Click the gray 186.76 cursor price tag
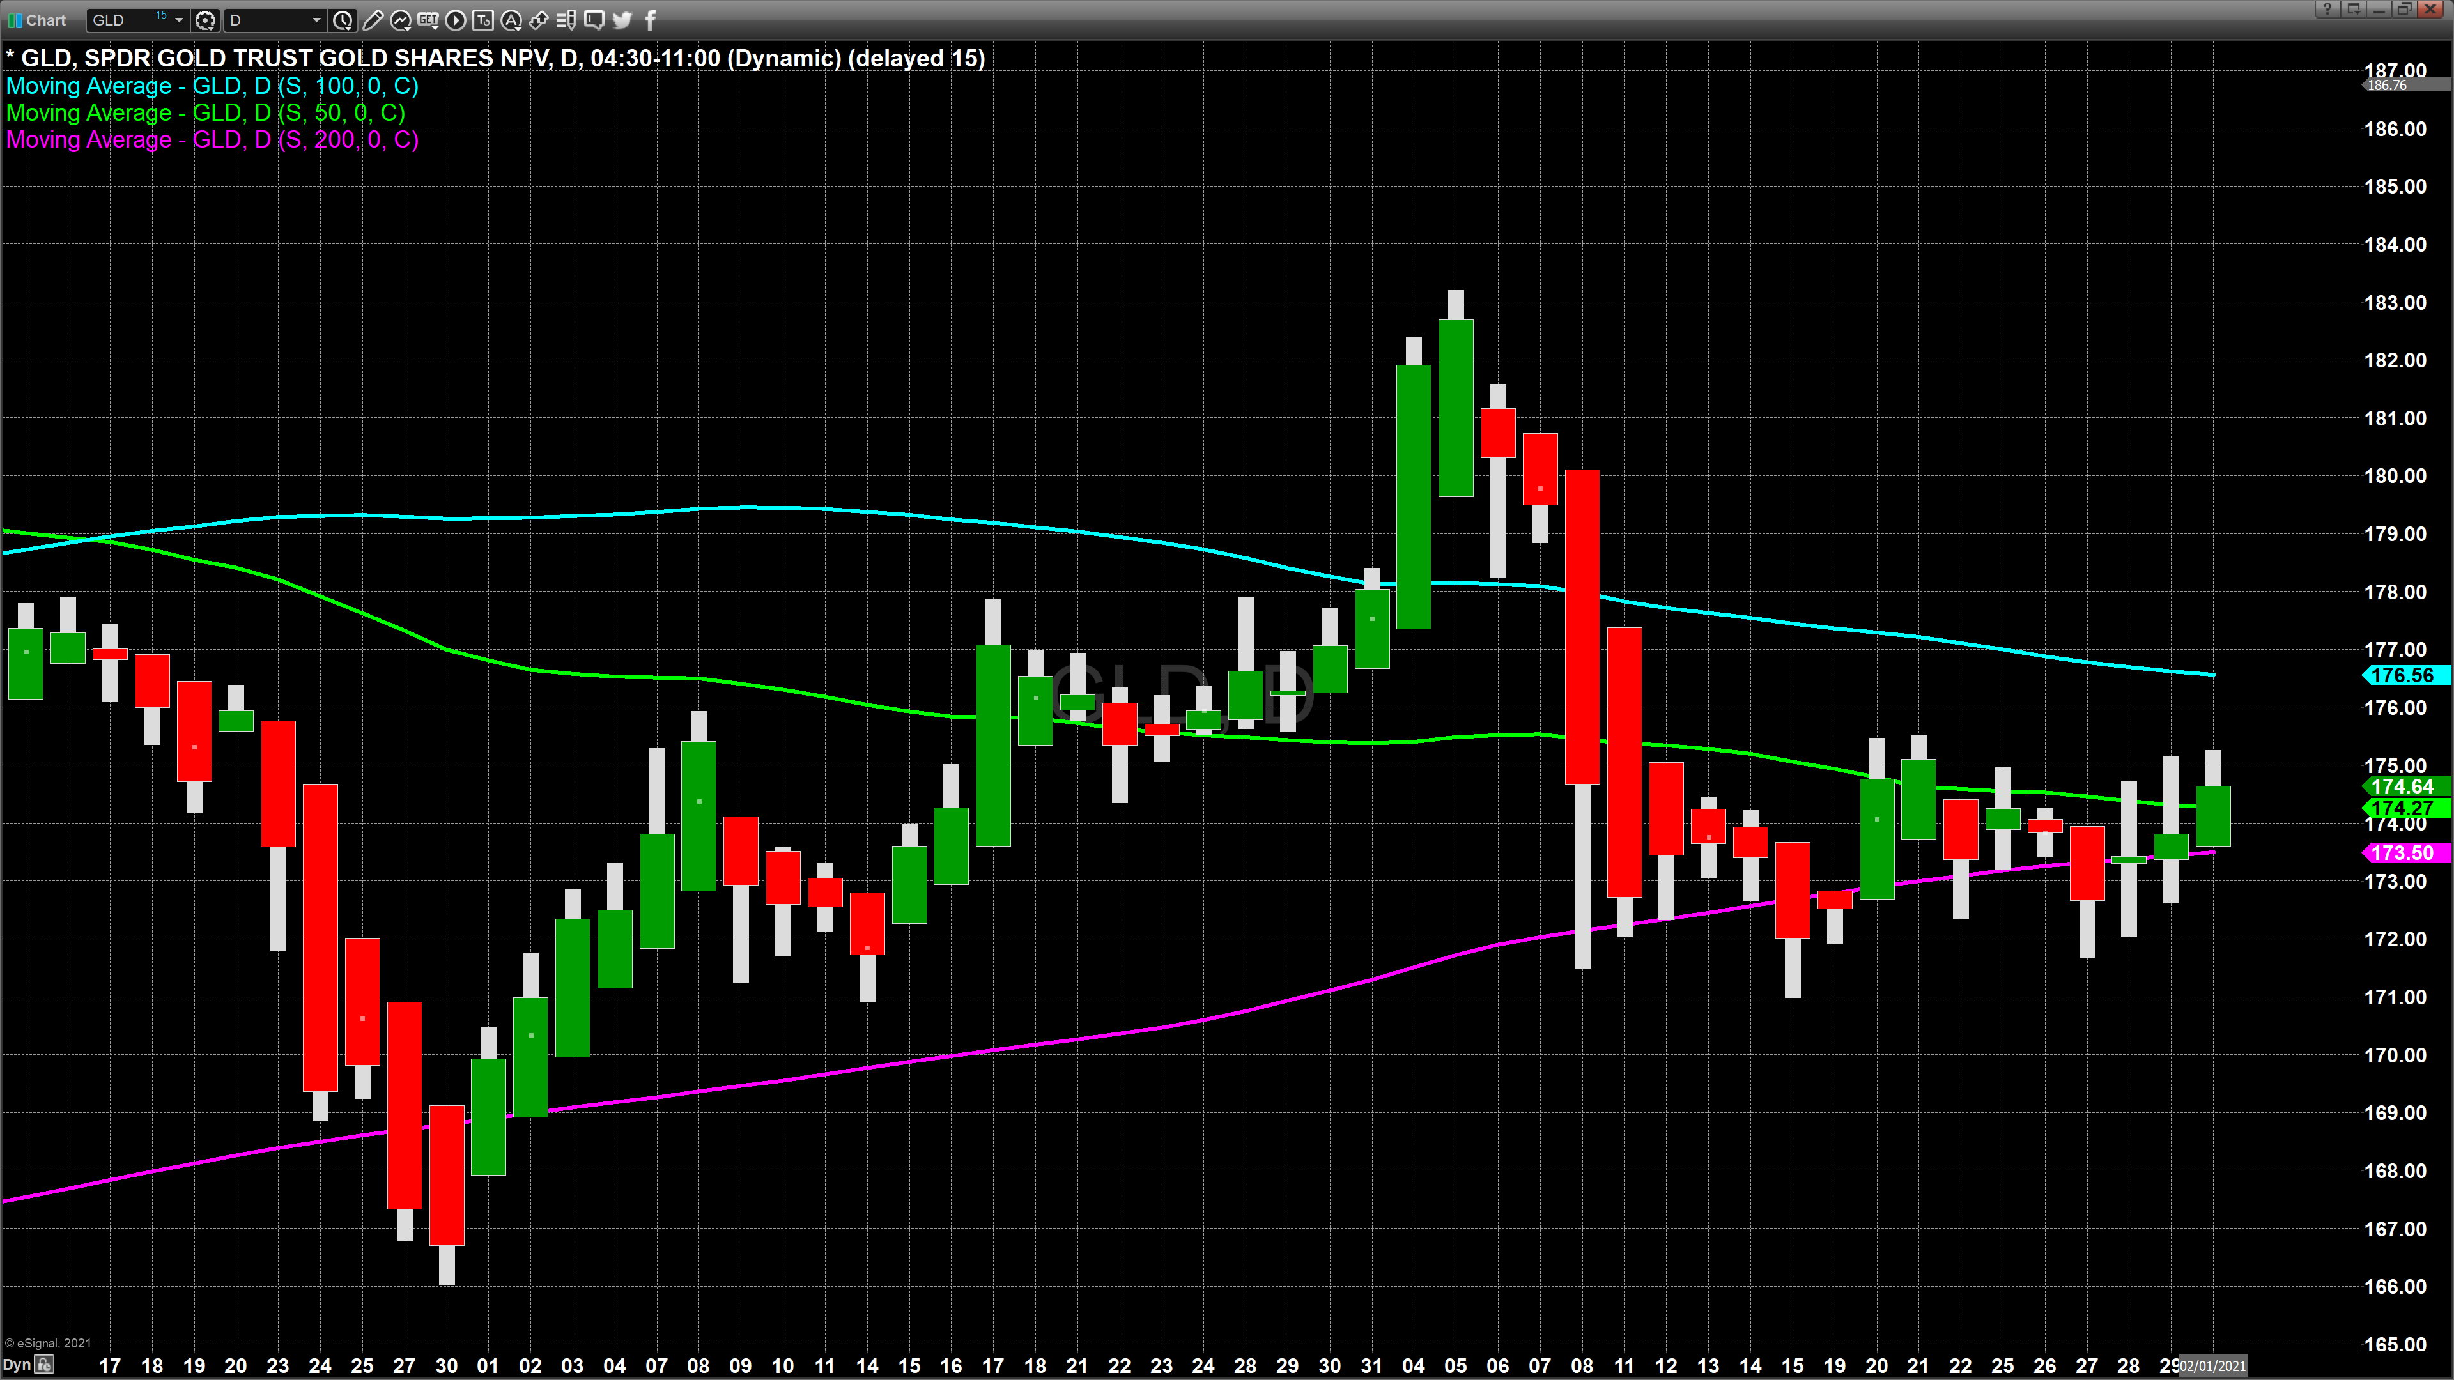 tap(2406, 86)
